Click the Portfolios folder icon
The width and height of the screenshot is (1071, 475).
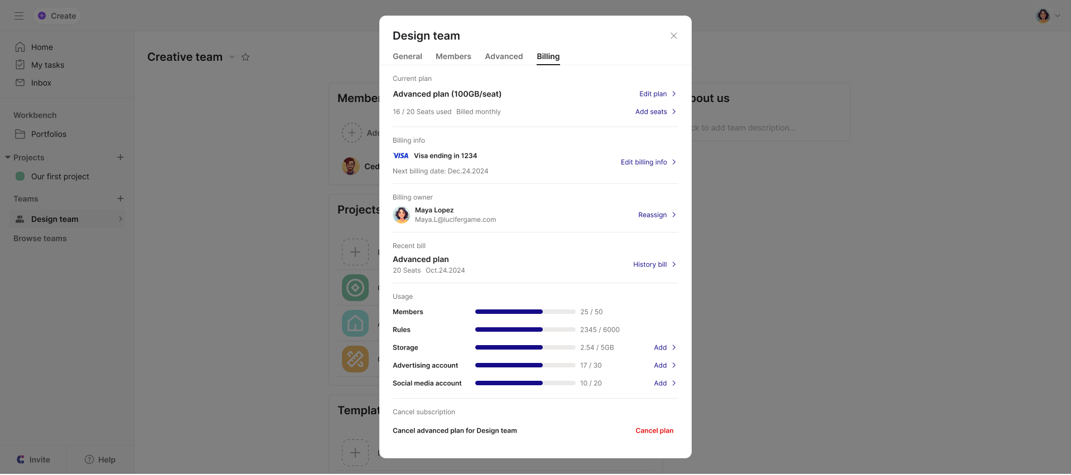(20, 134)
